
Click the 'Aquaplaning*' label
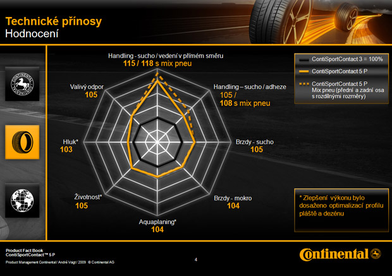tap(157, 222)
